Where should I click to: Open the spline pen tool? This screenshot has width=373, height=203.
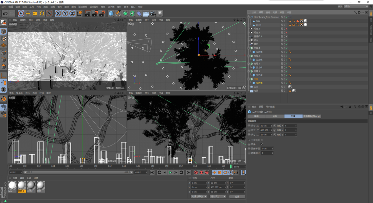pos(118,14)
